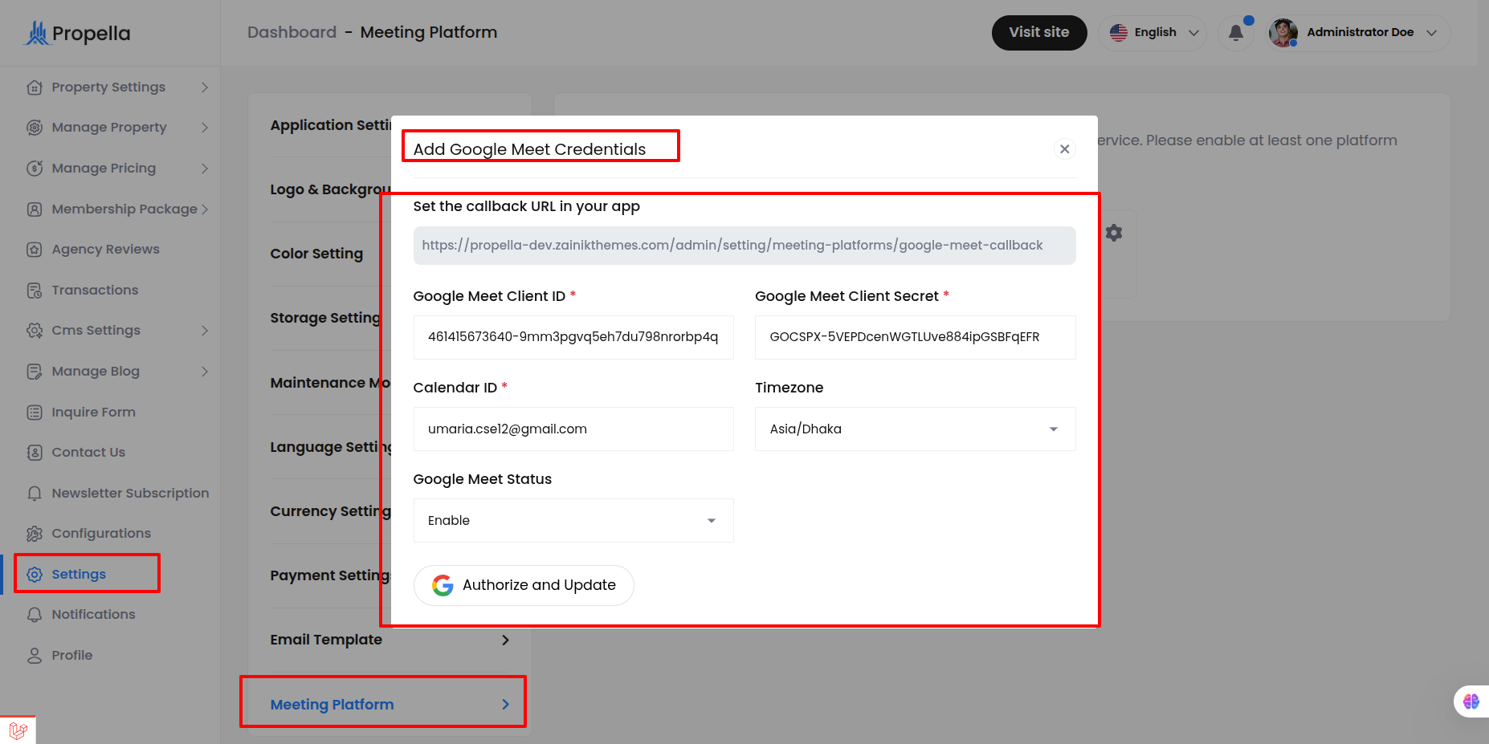Open the Timezone dropdown
1489x744 pixels.
tap(915, 429)
